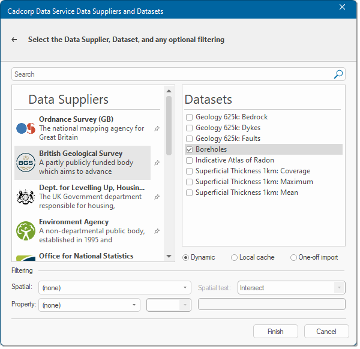Close the Data Suppliers and Datasets dialog
The image size is (360, 349).
pyautogui.click(x=342, y=7)
